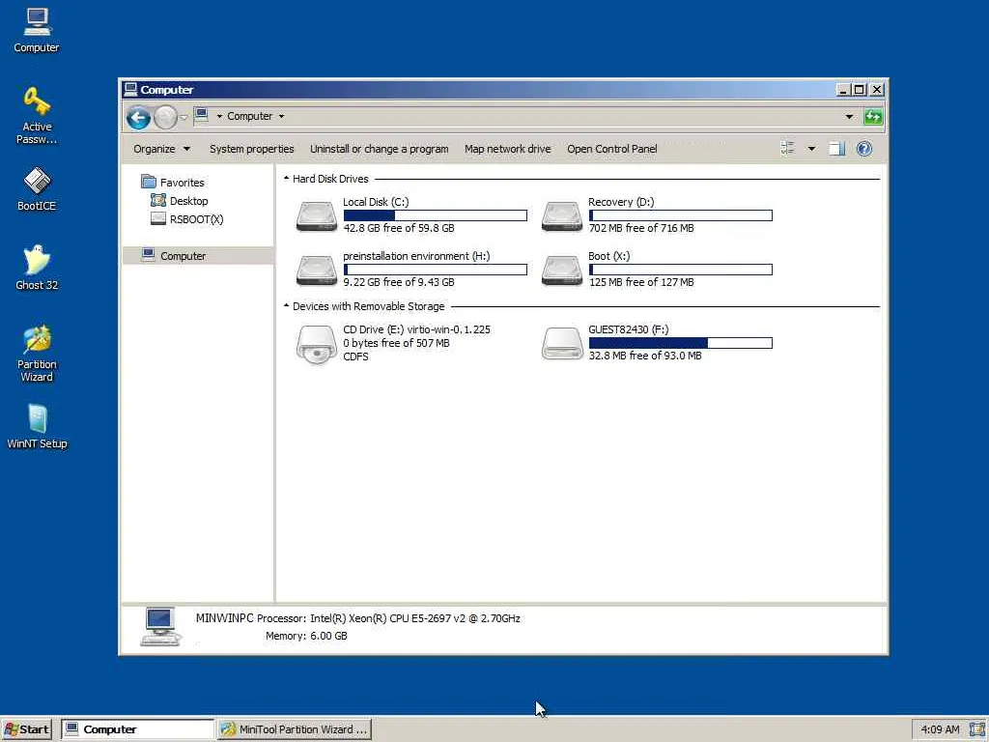Click Recovery (D:) usage bar
Viewport: 989px width, 742px height.
pyautogui.click(x=681, y=215)
